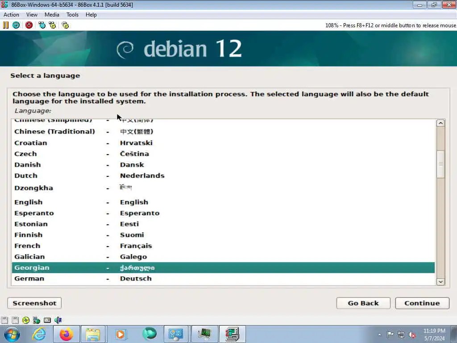Viewport: 457px width, 343px height.
Task: Click the scrollbar up arrow in language list
Action: click(x=440, y=123)
